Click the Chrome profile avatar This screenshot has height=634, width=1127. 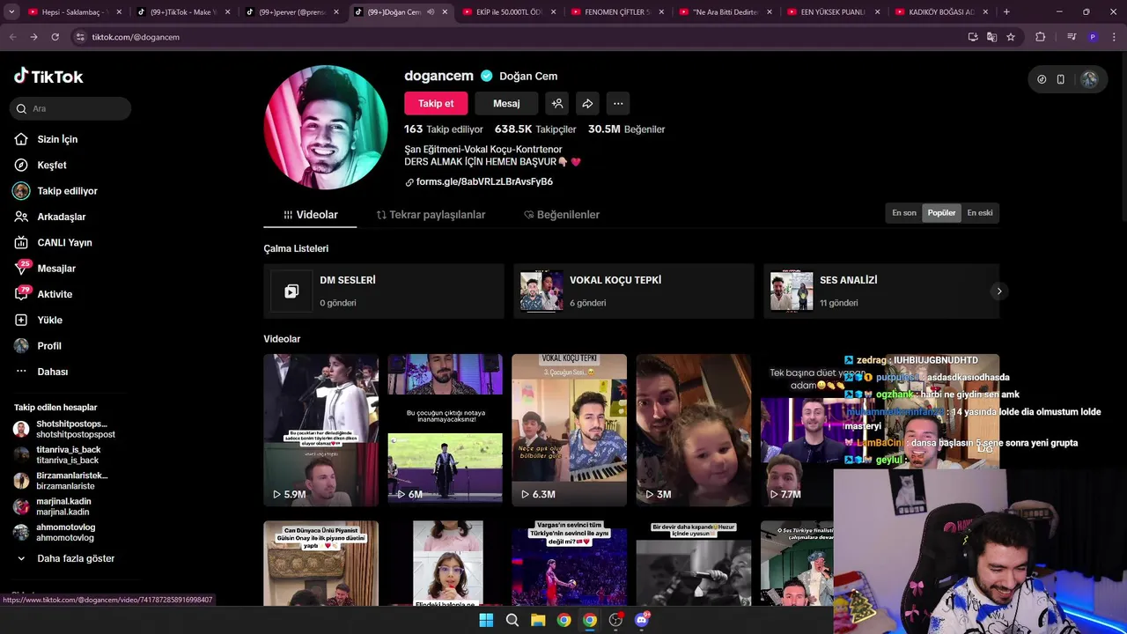(x=1093, y=37)
